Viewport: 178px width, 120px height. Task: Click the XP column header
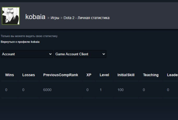tap(89, 75)
